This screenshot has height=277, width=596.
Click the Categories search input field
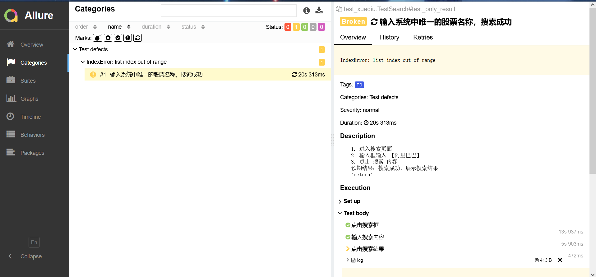tap(229, 11)
